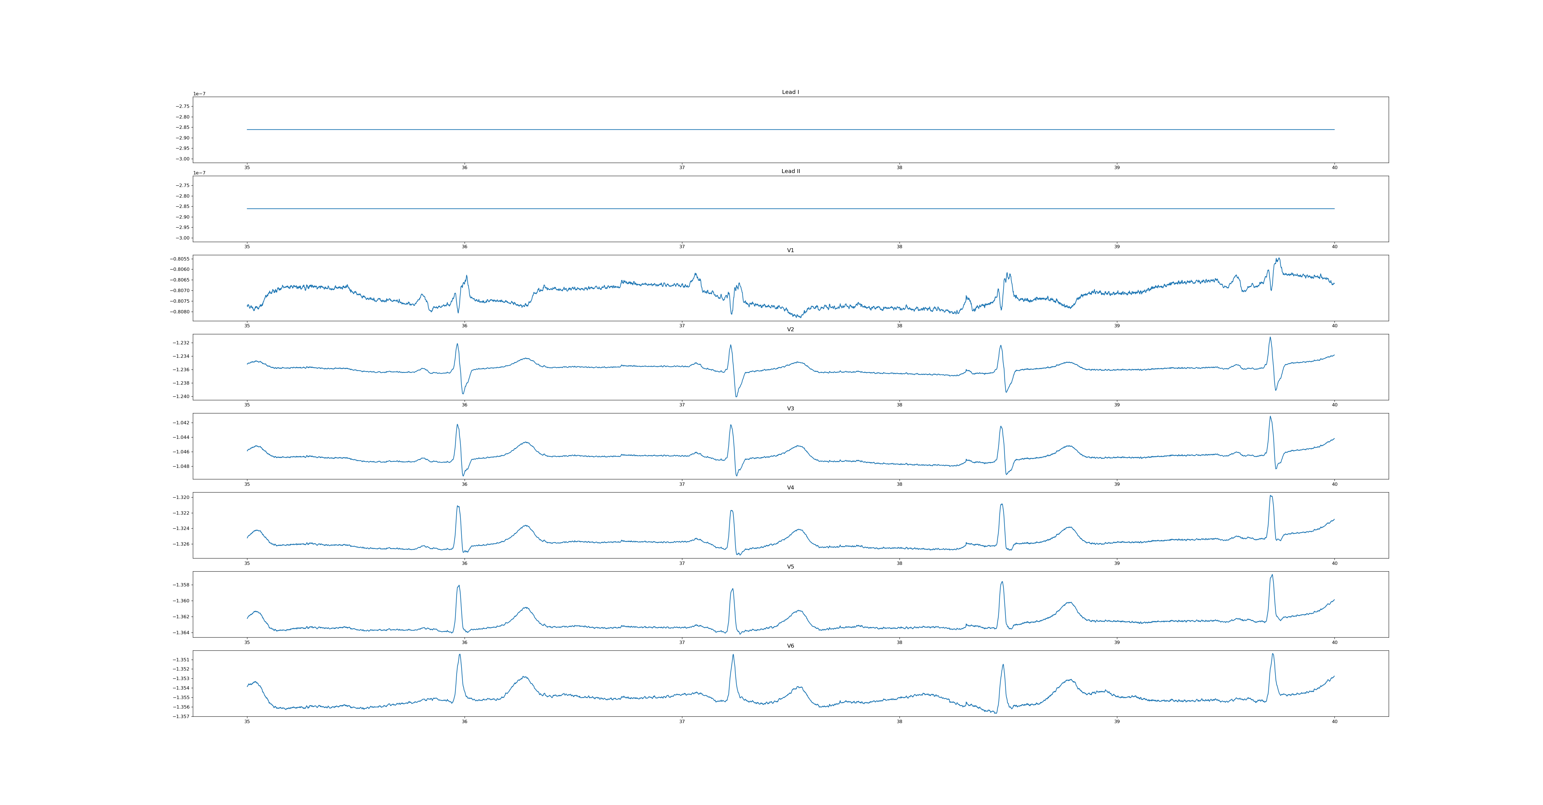Click the 37 x-axis tick under Lead I

point(682,168)
